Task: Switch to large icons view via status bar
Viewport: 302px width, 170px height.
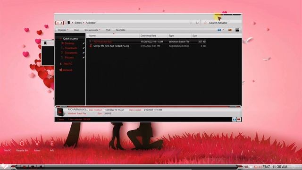Action: pos(239,119)
